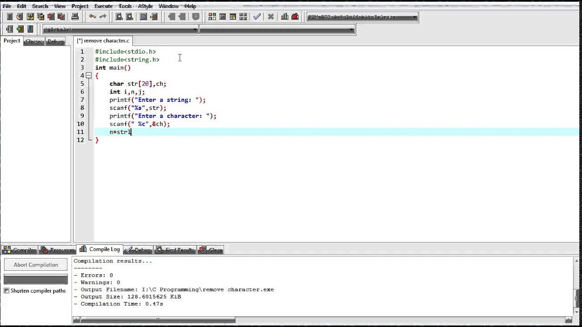
Task: Open the Edit menu
Action: [x=21, y=6]
